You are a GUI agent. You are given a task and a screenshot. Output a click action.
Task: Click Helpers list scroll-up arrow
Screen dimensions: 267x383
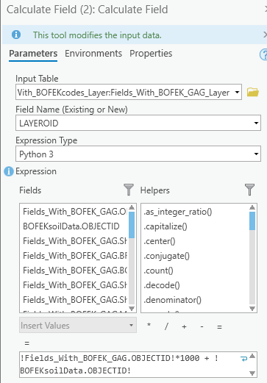[252, 208]
